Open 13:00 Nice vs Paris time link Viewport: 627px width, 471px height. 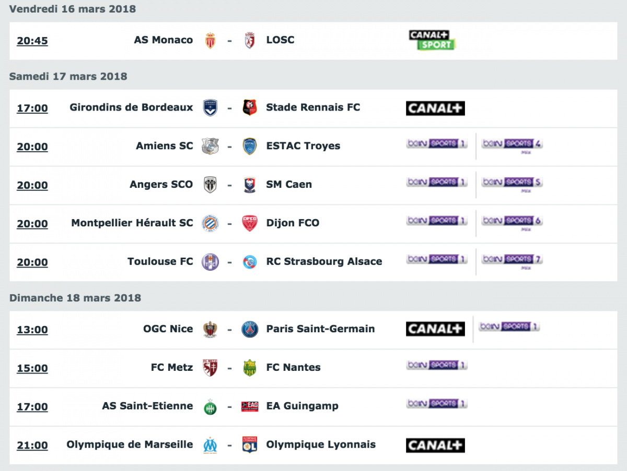[32, 330]
